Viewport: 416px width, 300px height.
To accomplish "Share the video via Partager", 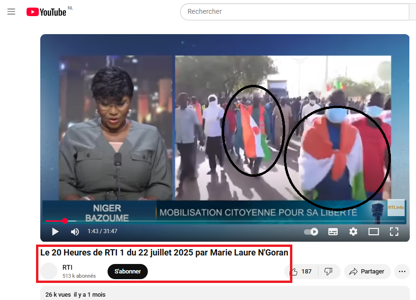I will coord(366,272).
